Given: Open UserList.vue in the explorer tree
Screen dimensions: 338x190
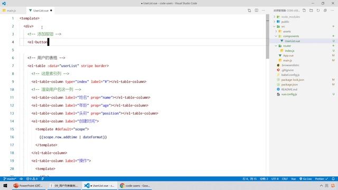Looking at the screenshot, I should click(x=292, y=41).
